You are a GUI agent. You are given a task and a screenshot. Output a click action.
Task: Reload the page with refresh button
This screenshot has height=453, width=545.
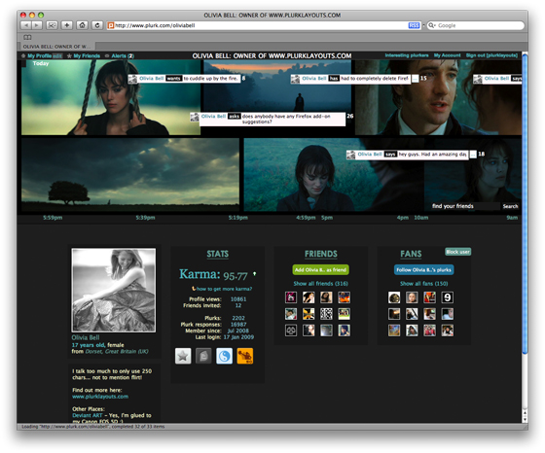point(97,25)
